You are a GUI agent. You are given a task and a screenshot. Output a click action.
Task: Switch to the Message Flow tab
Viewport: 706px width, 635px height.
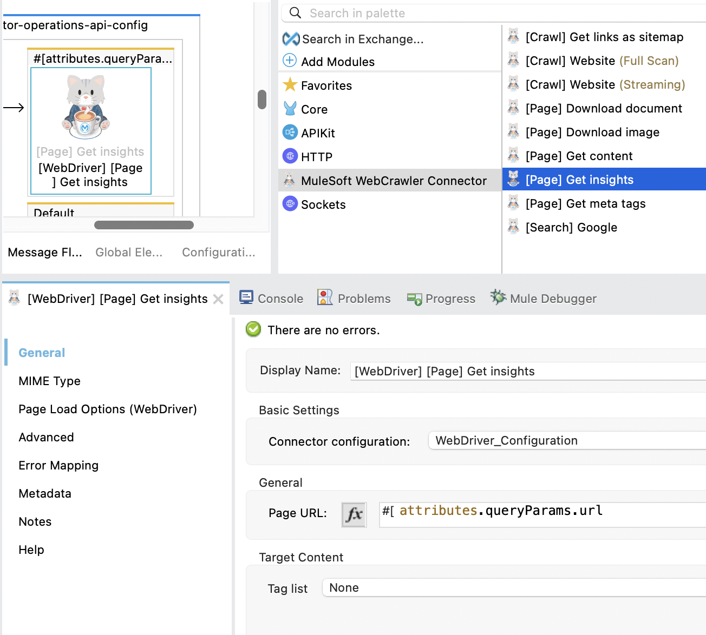coord(45,252)
